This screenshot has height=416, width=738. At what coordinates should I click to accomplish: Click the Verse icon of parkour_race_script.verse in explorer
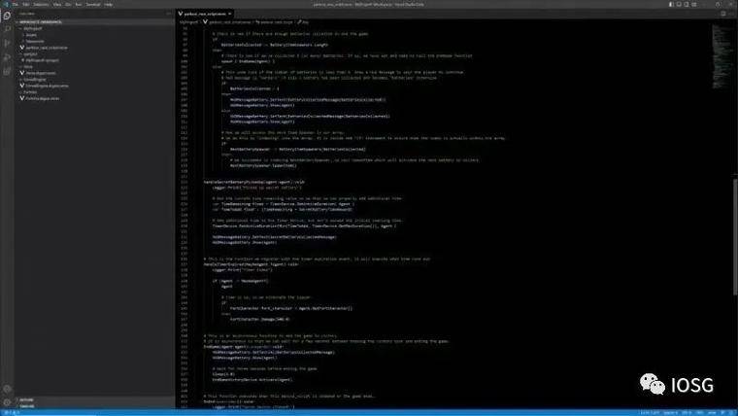coord(22,48)
